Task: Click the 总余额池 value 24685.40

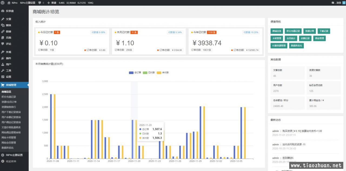Action: [x=278, y=106]
